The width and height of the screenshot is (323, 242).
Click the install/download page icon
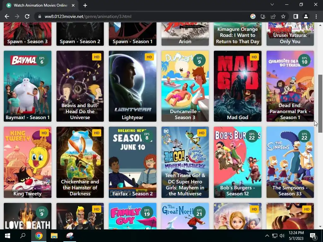263,16
